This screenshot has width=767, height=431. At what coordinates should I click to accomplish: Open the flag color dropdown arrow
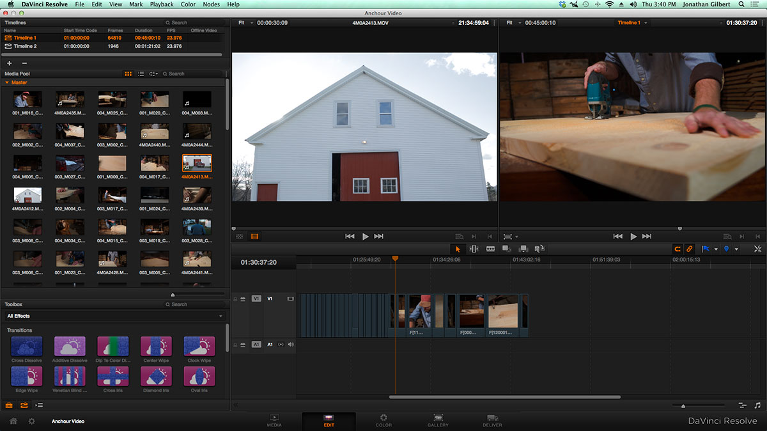tap(716, 249)
